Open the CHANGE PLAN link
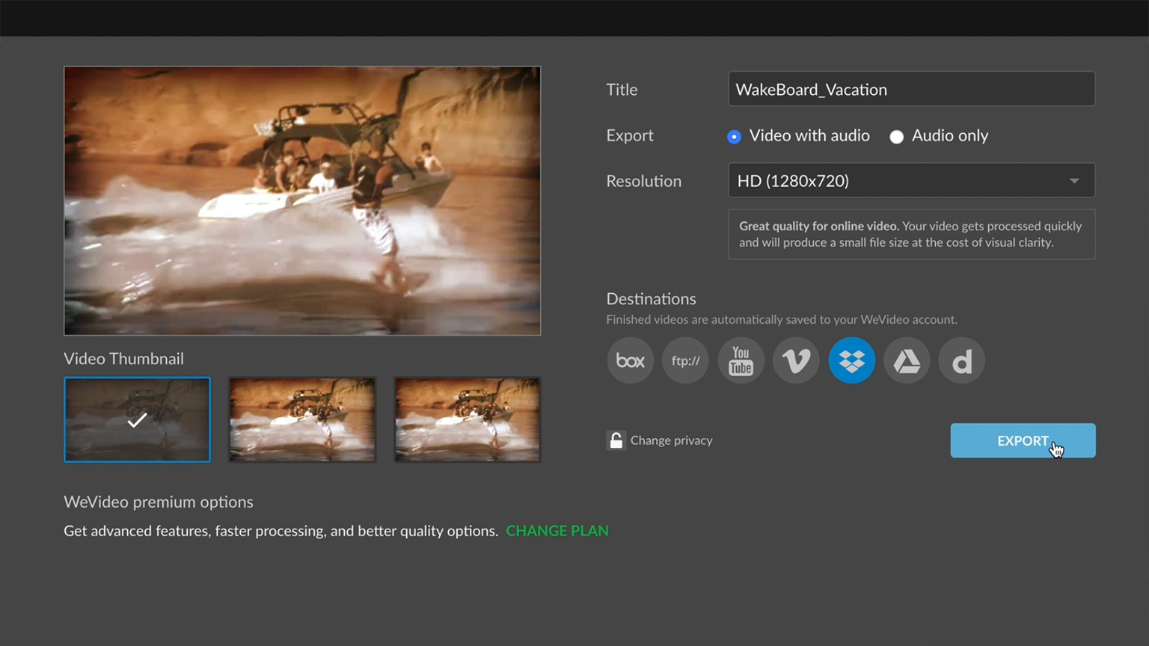This screenshot has width=1149, height=646. [x=557, y=531]
